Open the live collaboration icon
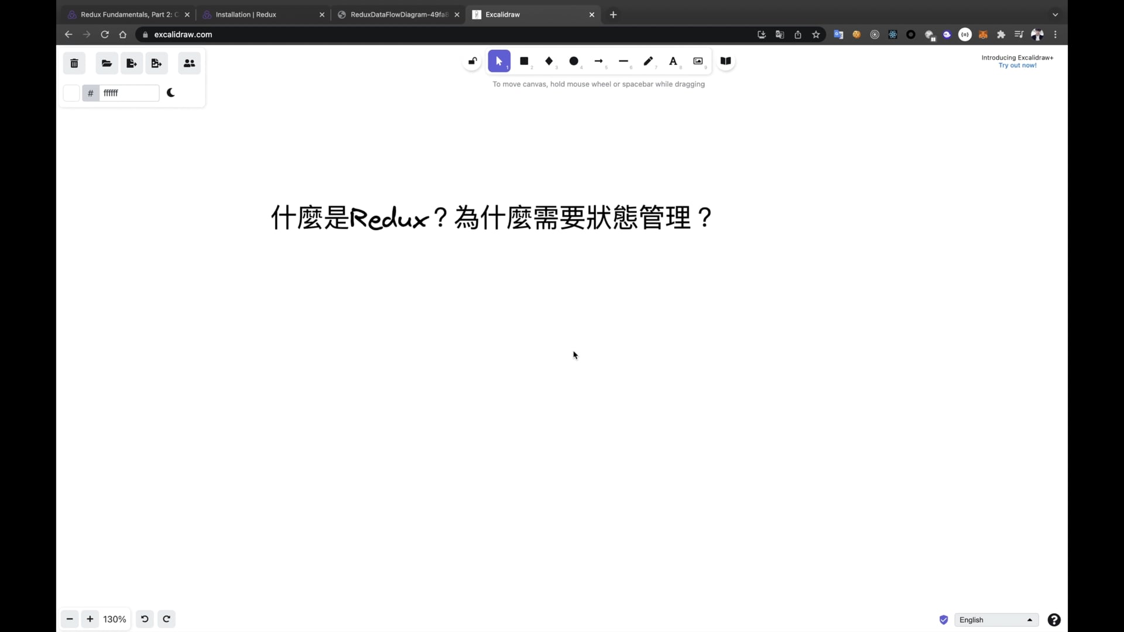Viewport: 1124px width, 632px height. (189, 63)
